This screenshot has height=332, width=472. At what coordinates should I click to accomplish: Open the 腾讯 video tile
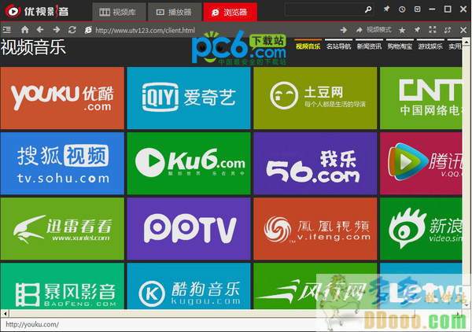421,164
